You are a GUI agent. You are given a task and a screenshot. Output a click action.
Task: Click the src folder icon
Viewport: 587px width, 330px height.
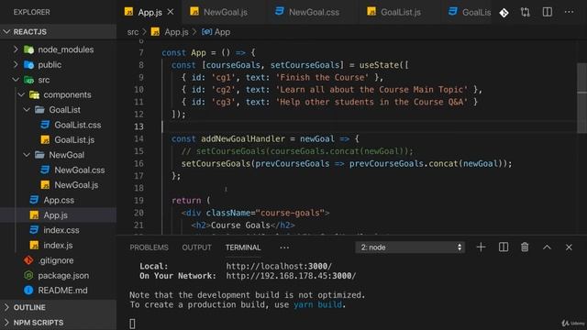28,80
